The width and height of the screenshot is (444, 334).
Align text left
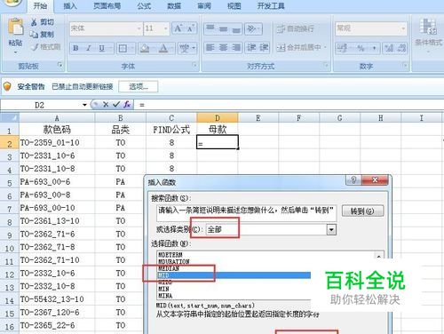(x=210, y=47)
